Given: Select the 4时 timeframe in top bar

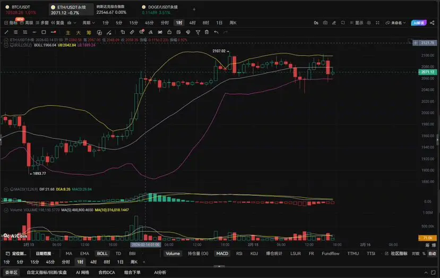Looking at the screenshot, I should [192, 23].
